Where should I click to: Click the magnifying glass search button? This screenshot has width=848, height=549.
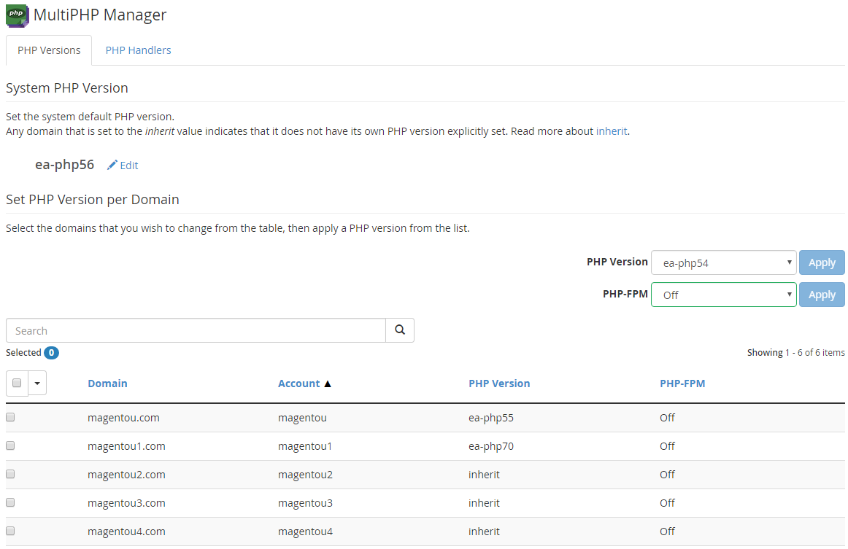coord(400,330)
